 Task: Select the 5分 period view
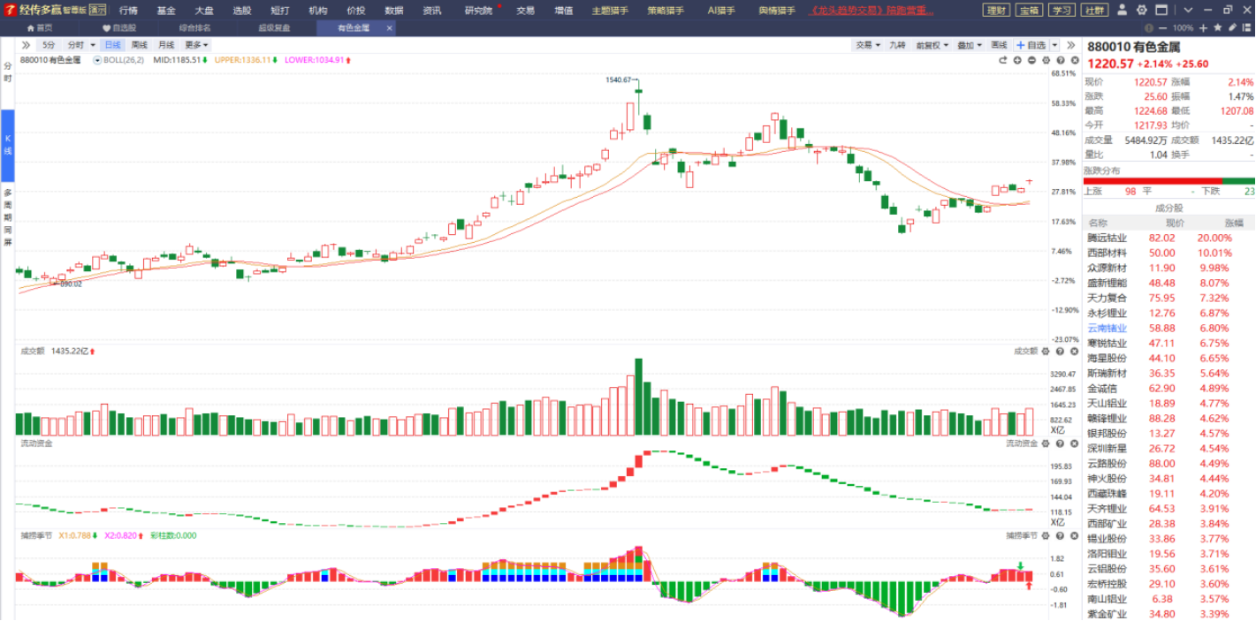coord(48,45)
